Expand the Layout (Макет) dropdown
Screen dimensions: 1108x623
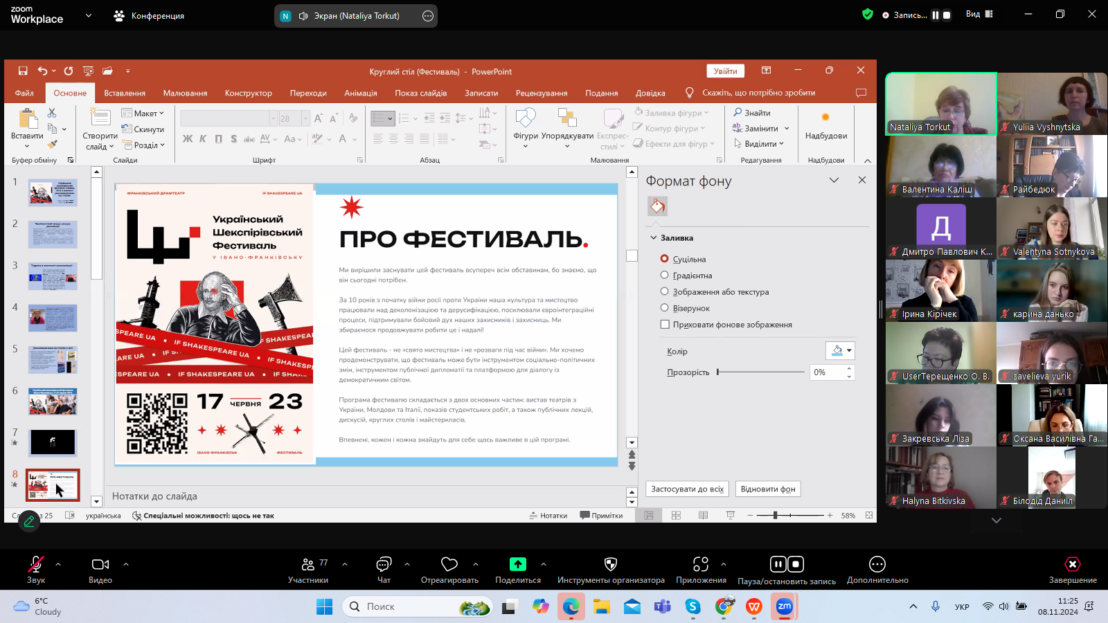[x=143, y=113]
